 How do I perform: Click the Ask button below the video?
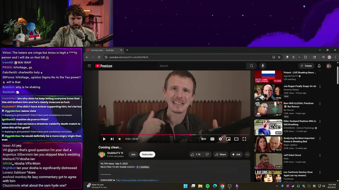pyautogui.click(x=236, y=154)
